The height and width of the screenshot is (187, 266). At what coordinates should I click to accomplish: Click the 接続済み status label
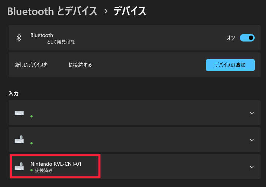click(x=44, y=171)
